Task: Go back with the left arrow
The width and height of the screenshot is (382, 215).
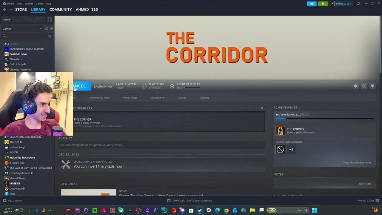Action: (x=4, y=10)
